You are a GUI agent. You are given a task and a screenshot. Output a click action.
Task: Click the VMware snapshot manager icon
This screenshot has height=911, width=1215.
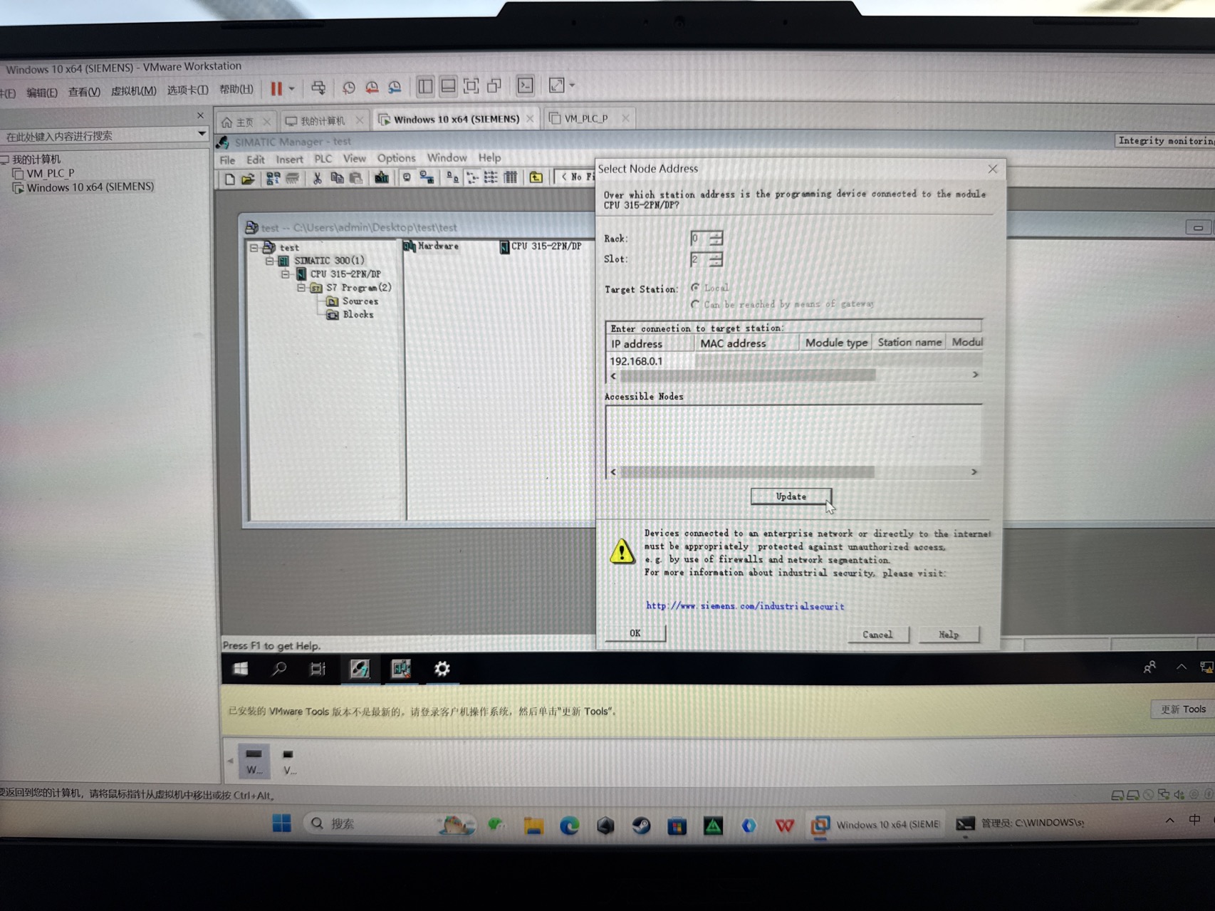pyautogui.click(x=395, y=88)
